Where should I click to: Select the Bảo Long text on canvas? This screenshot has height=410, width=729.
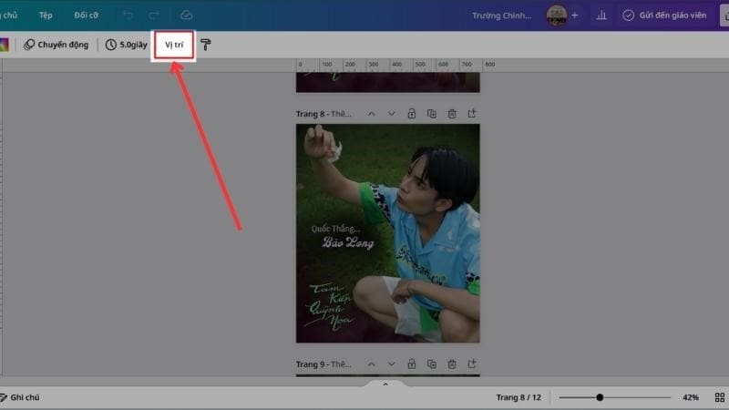[x=348, y=242]
